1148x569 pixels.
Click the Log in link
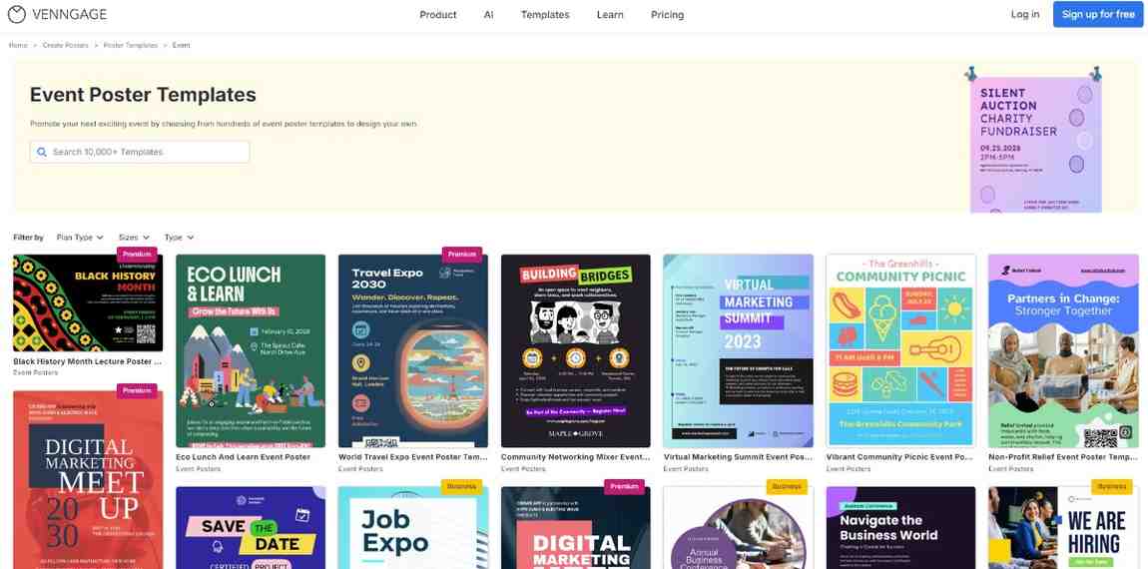1025,14
